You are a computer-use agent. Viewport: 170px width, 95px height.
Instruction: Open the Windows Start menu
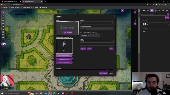coord(2,93)
